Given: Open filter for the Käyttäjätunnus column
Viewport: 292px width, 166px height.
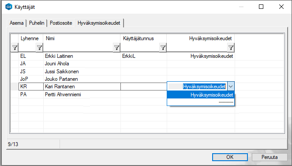Looking at the screenshot, I should point(163,48).
